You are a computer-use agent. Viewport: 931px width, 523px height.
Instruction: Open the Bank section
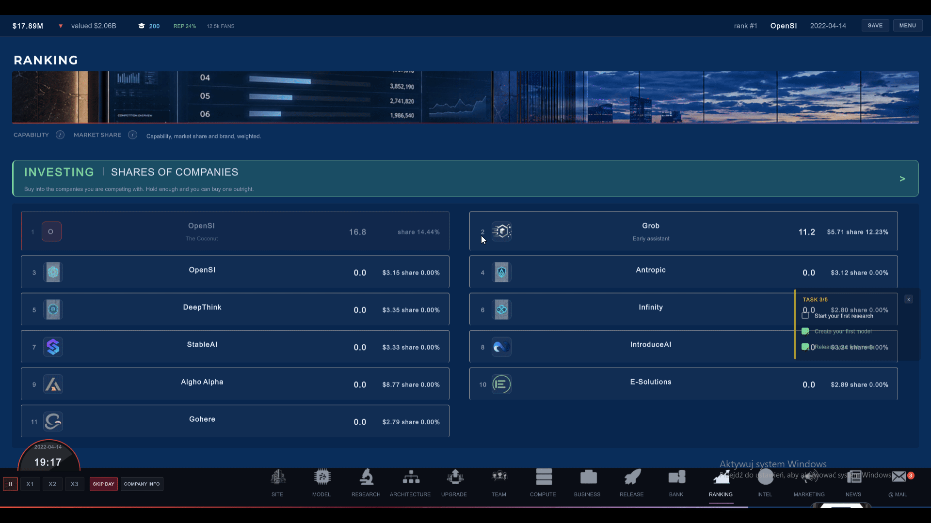676,483
